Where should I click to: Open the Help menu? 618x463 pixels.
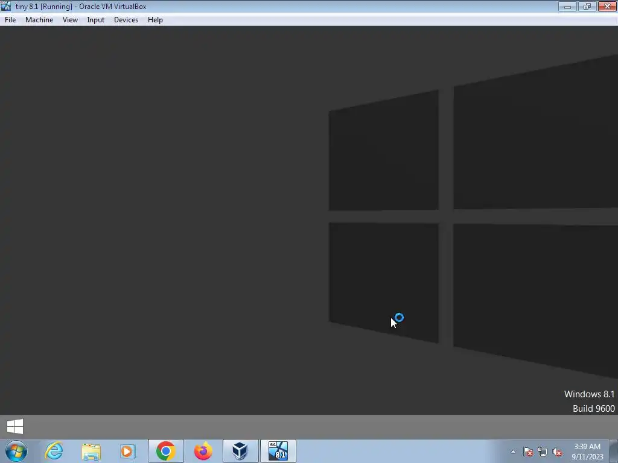point(155,20)
